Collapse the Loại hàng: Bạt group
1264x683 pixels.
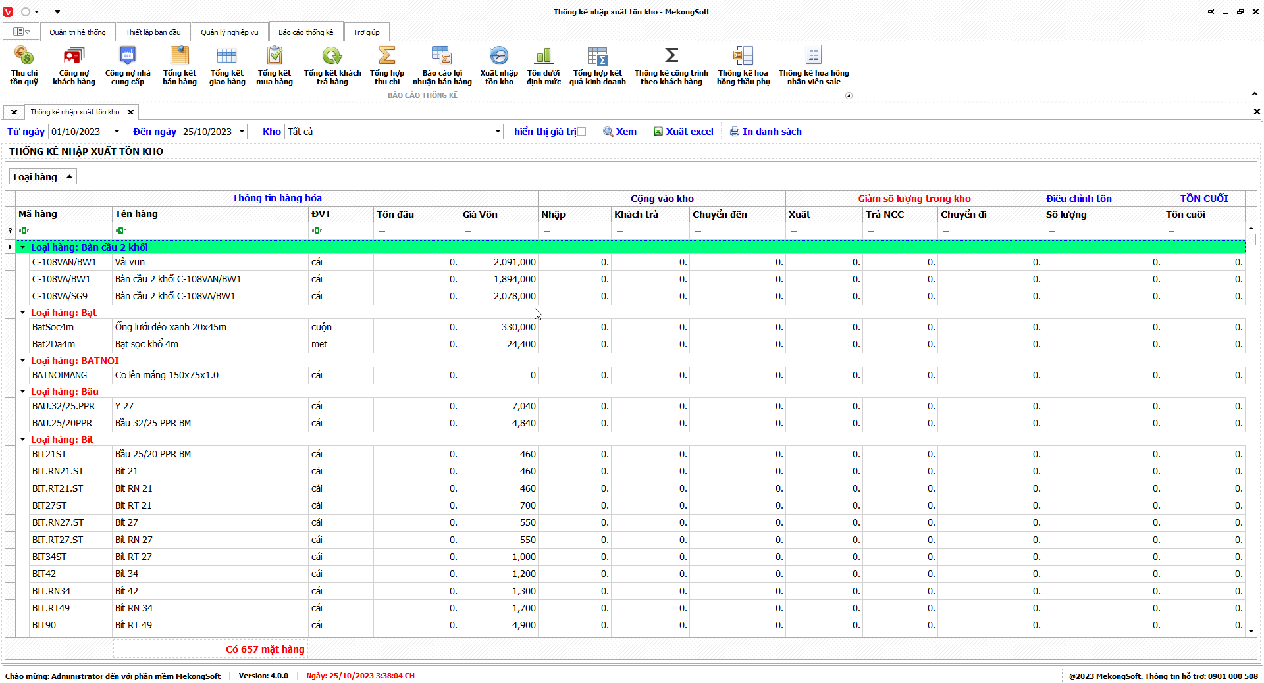tap(23, 313)
